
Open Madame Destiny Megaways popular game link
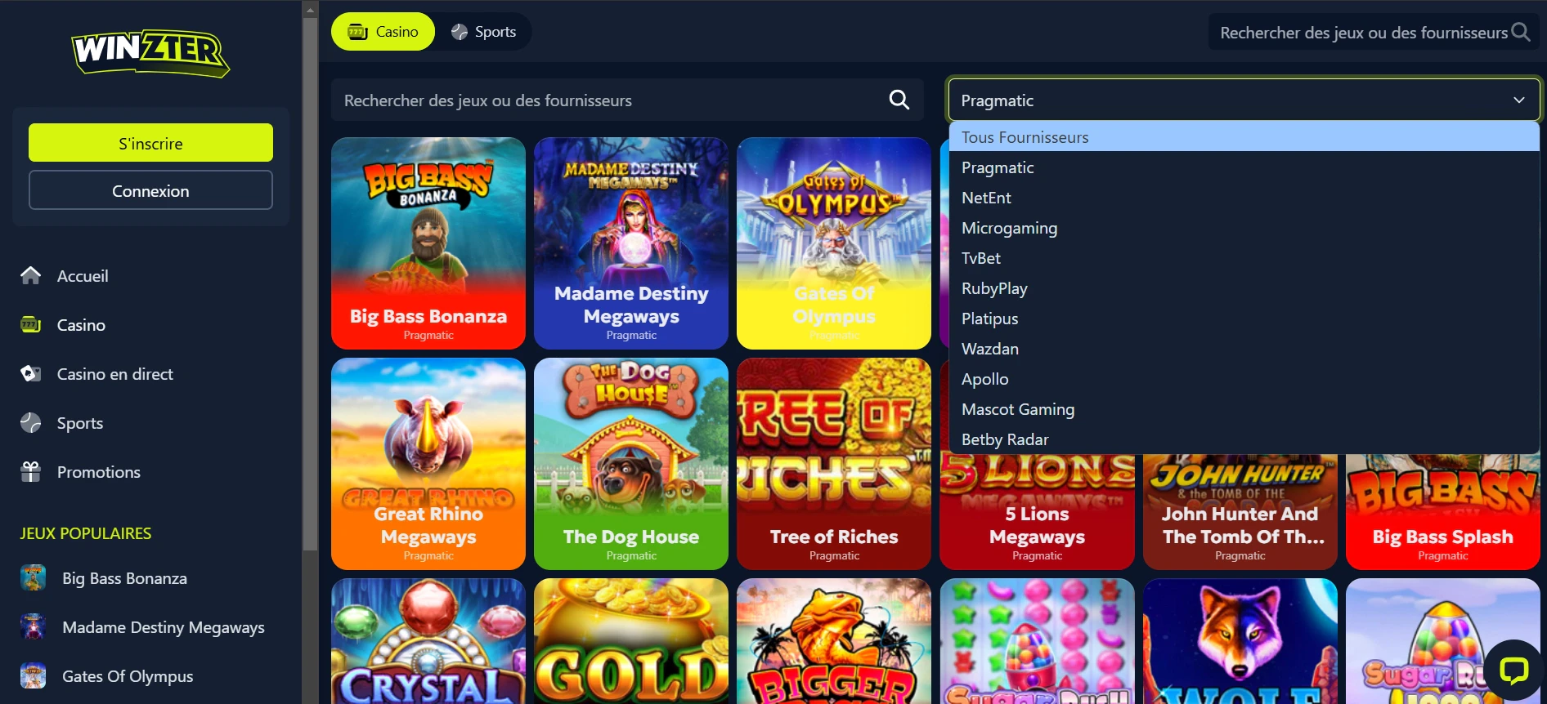coord(164,627)
